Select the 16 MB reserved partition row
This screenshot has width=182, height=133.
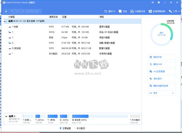tap(72, 38)
